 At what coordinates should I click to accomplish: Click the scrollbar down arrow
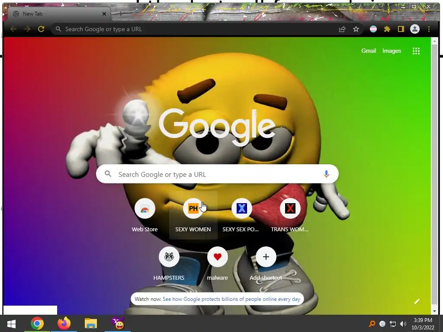coord(434,311)
